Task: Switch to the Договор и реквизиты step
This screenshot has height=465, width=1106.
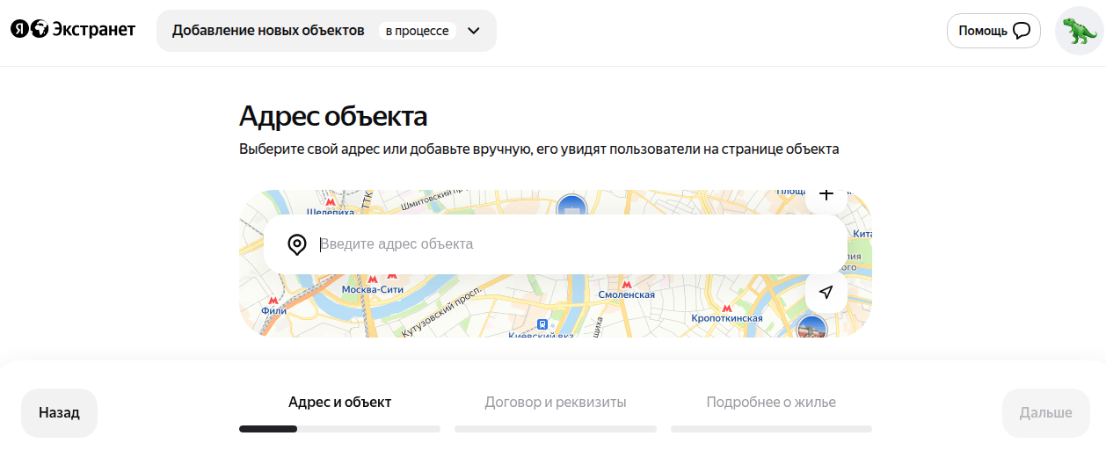Action: pyautogui.click(x=555, y=403)
